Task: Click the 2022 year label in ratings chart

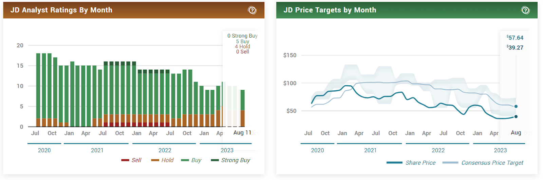Action: pyautogui.click(x=165, y=150)
